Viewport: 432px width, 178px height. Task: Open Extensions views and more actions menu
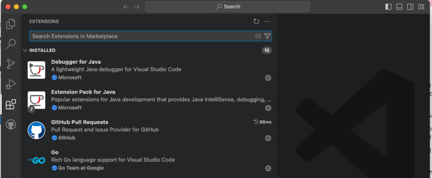pyautogui.click(x=267, y=22)
